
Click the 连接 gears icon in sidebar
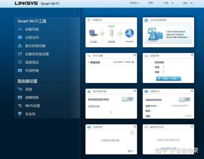coord(20,89)
